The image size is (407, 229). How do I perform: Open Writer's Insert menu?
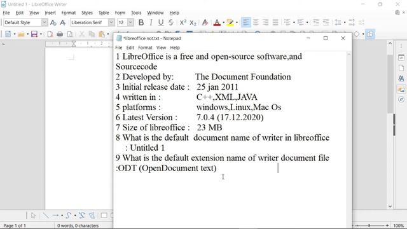click(x=50, y=13)
